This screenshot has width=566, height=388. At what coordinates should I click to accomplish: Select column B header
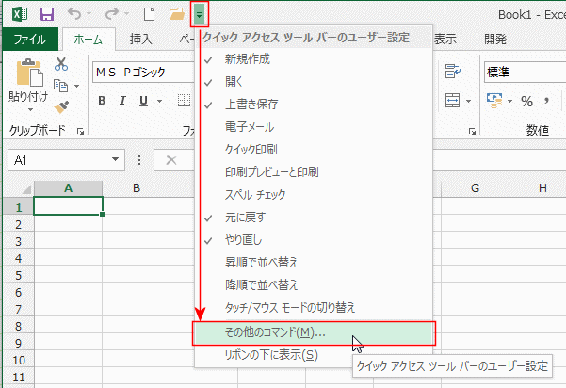[137, 188]
